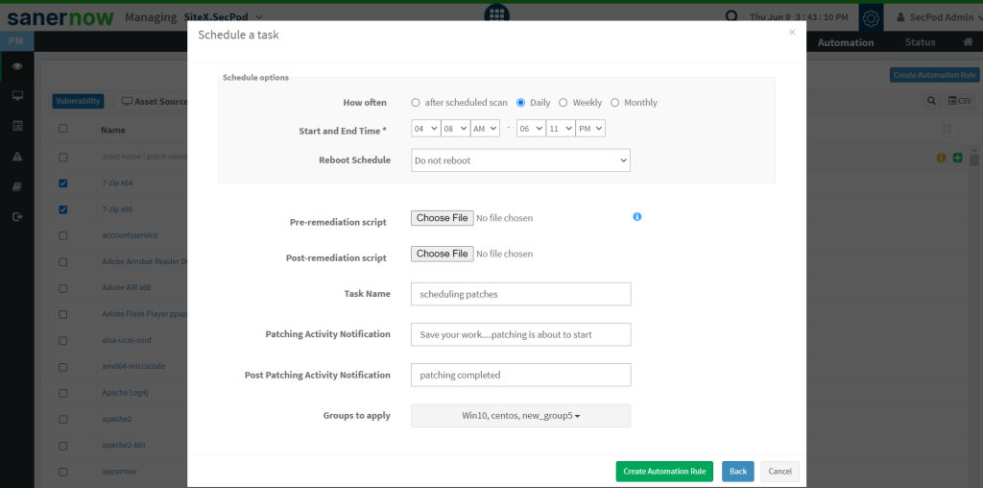Click the eye icon in left sidebar
983x488 pixels.
(17, 66)
